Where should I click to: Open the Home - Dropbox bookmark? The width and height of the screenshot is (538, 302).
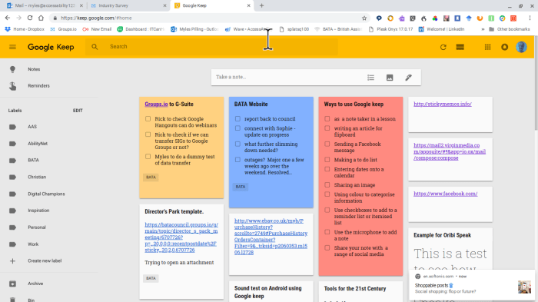(25, 29)
